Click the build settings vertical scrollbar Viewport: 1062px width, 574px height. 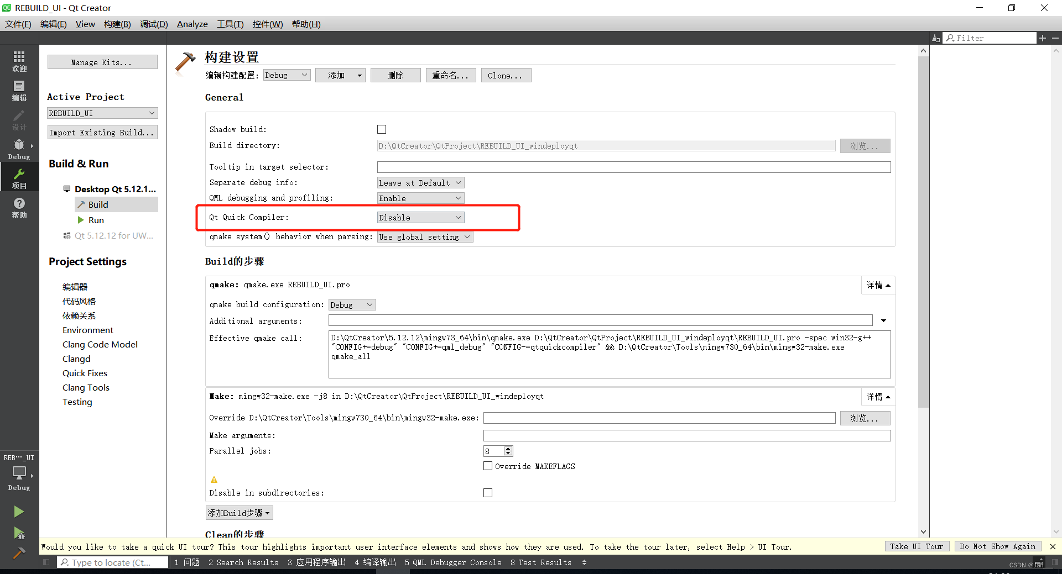923,232
